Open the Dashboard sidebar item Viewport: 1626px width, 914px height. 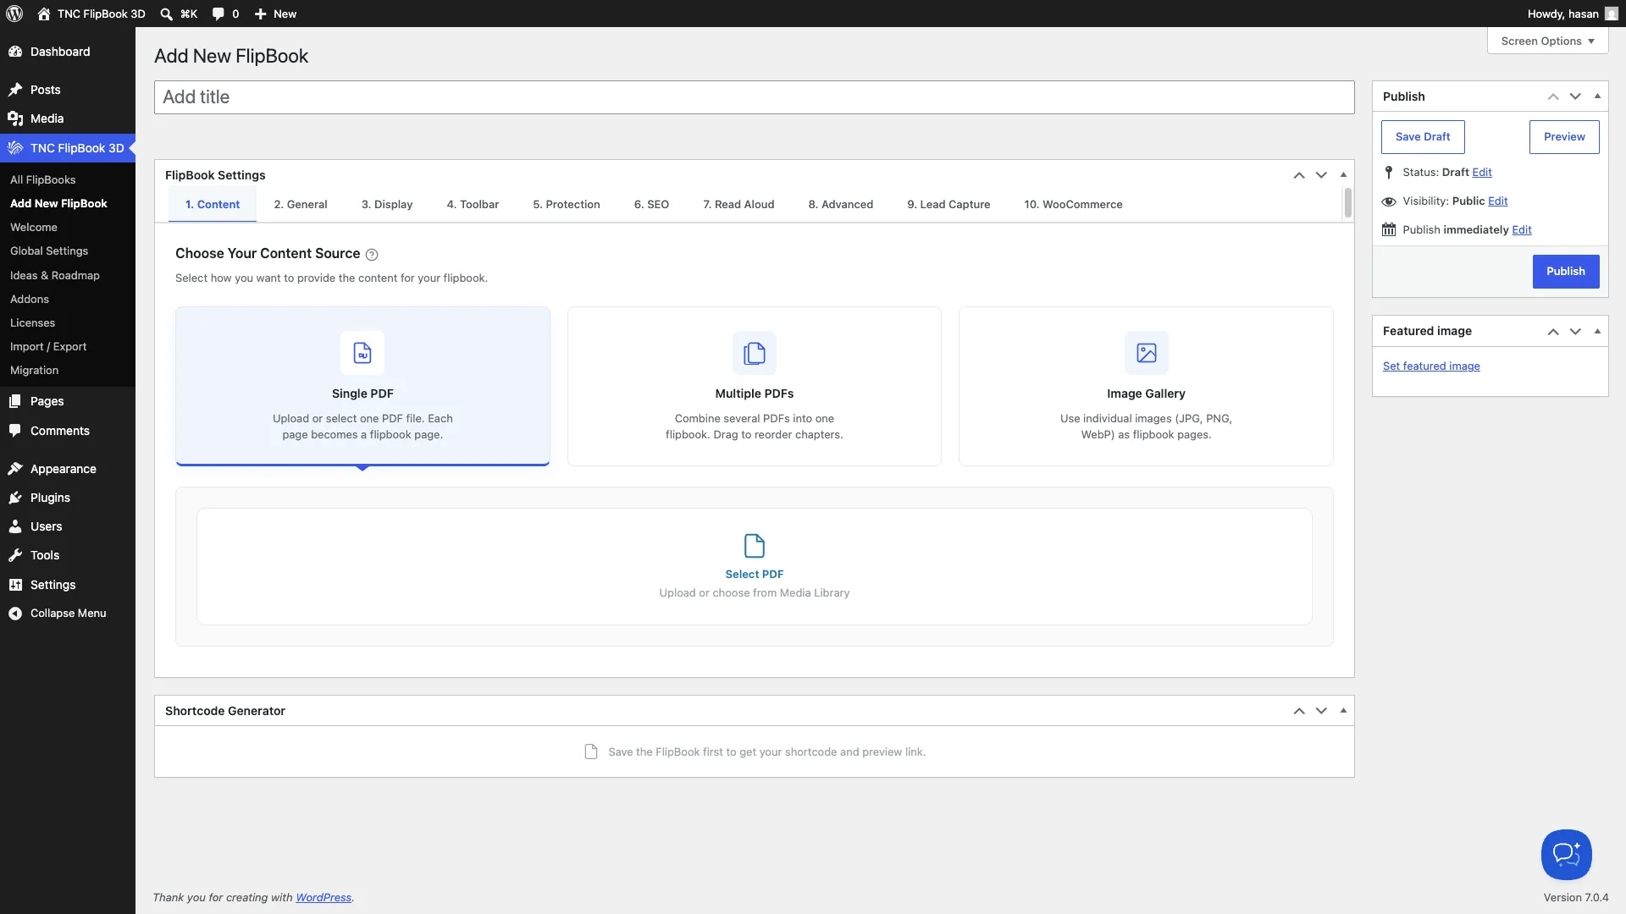tap(68, 52)
